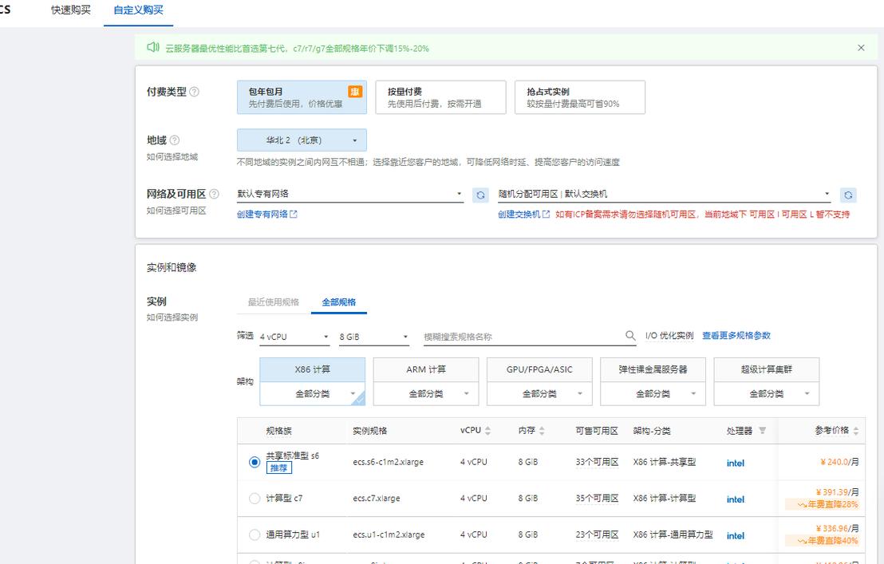The image size is (884, 564).
Task: Select the 通用算力型 u1 radio button
Action: click(255, 534)
